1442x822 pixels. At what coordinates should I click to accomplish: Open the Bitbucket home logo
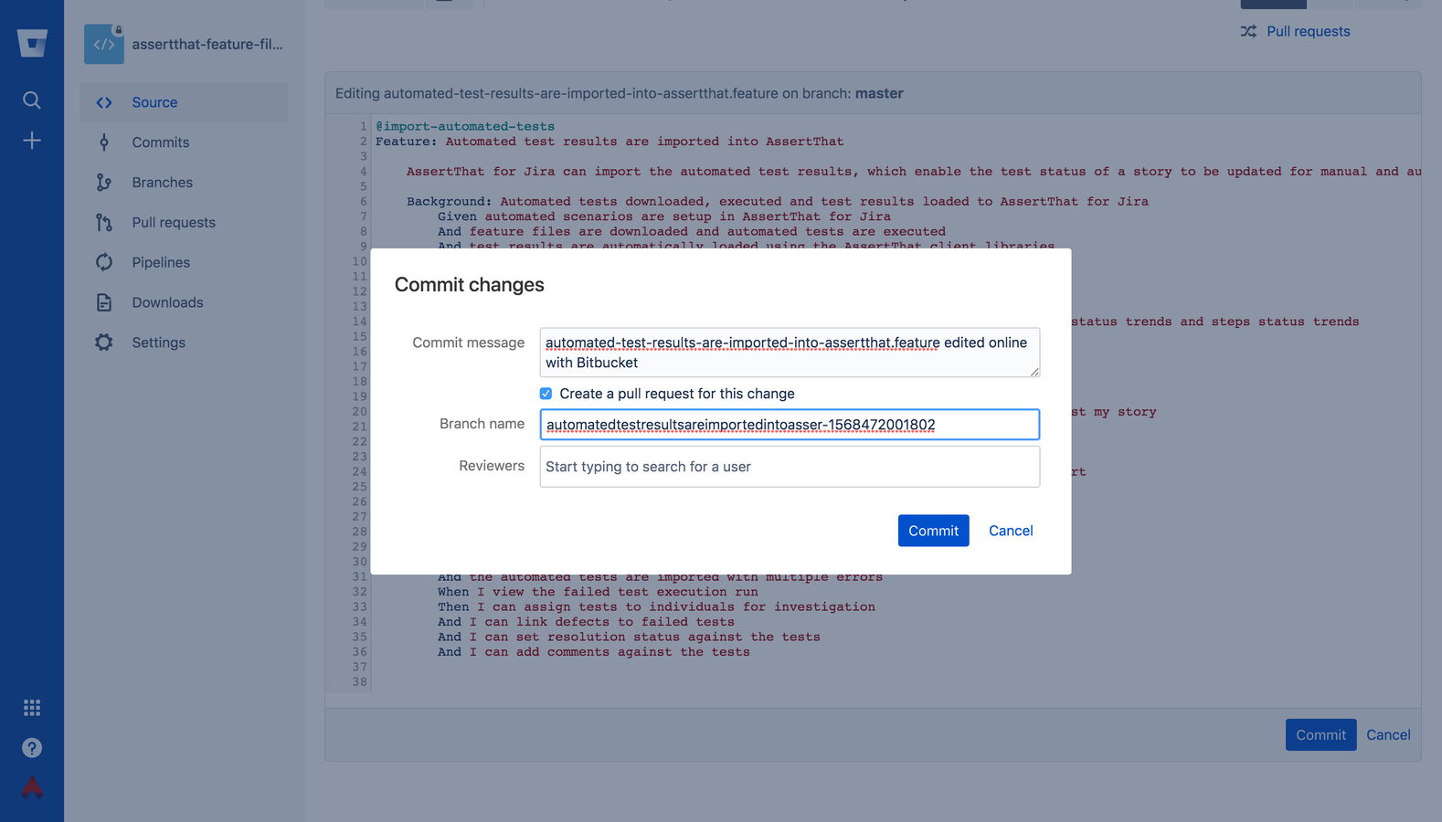pos(32,43)
